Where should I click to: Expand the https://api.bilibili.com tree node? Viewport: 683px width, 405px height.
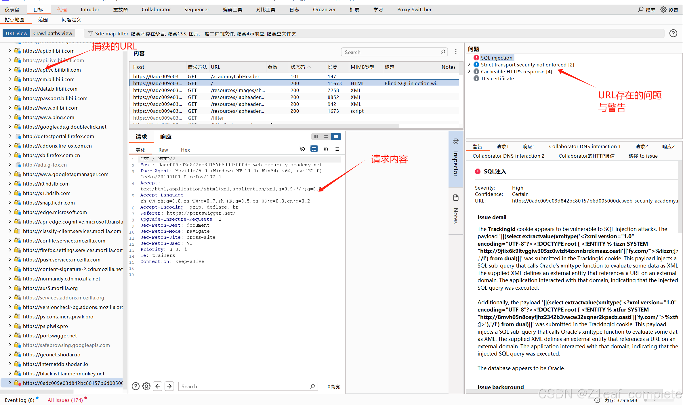[x=10, y=51]
